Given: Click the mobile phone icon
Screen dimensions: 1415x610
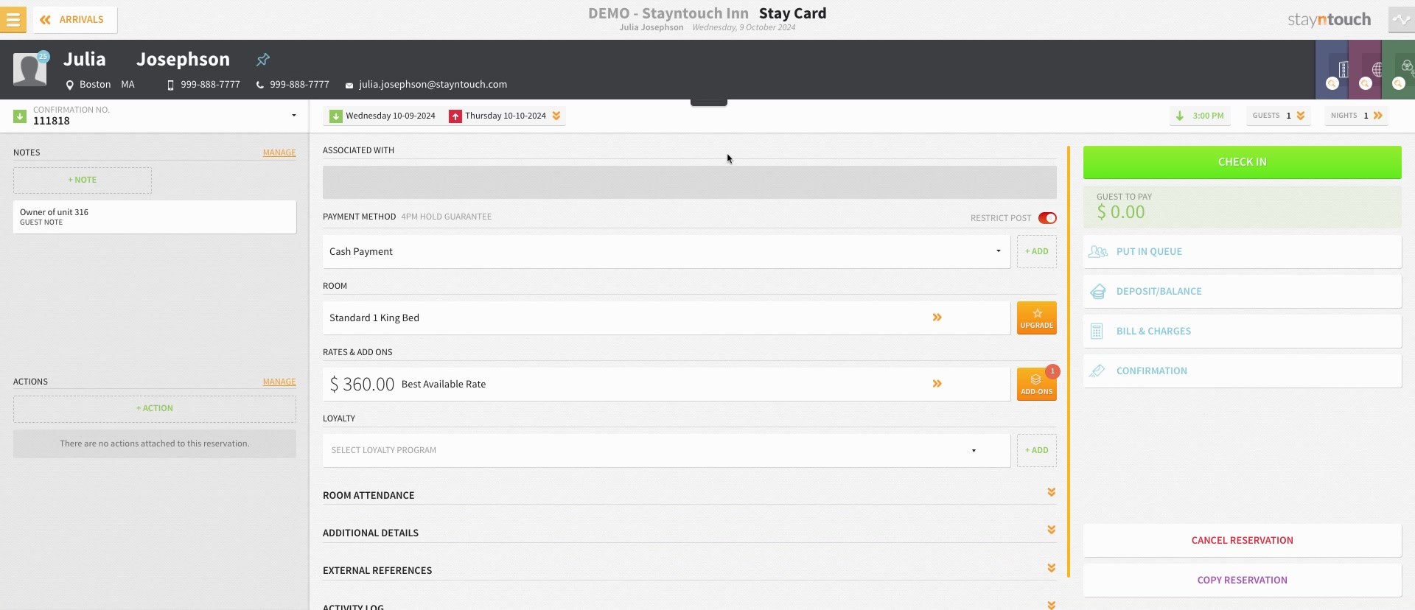Looking at the screenshot, I should pos(171,85).
